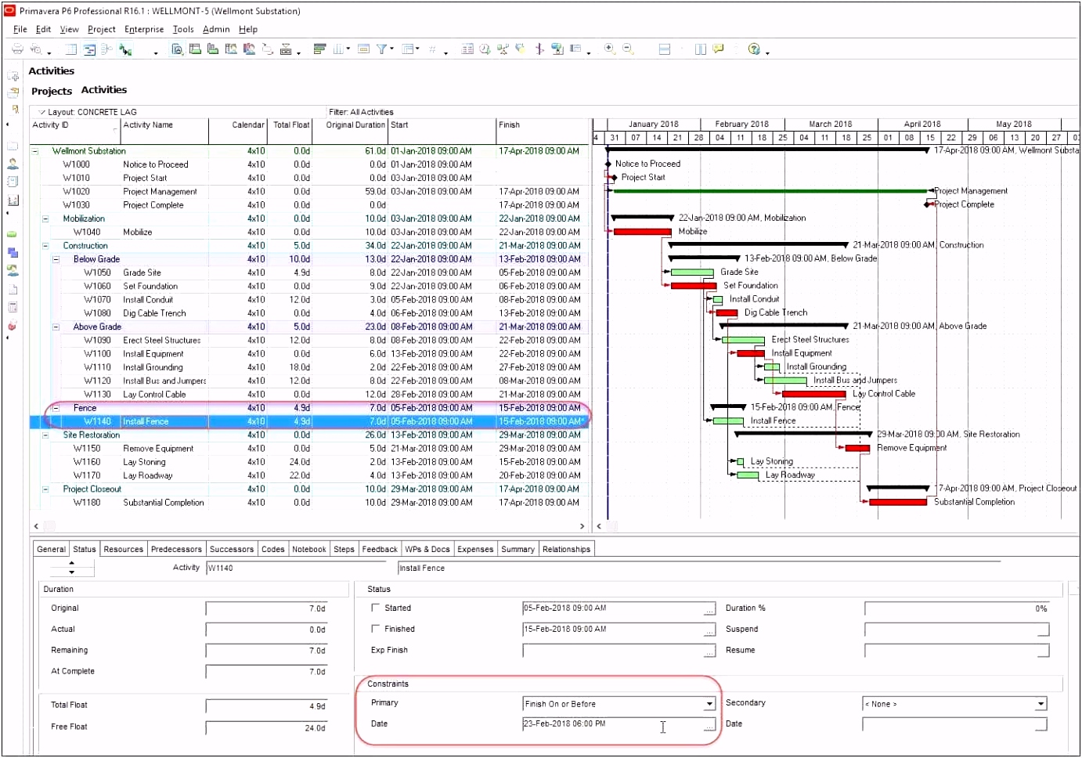Switch to the Predecessors tab

tap(176, 550)
